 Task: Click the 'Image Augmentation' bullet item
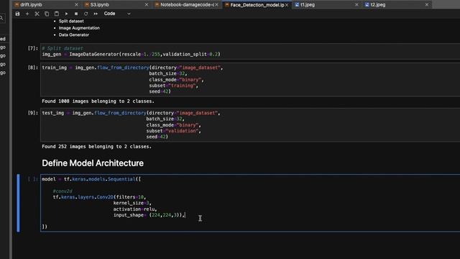click(79, 28)
